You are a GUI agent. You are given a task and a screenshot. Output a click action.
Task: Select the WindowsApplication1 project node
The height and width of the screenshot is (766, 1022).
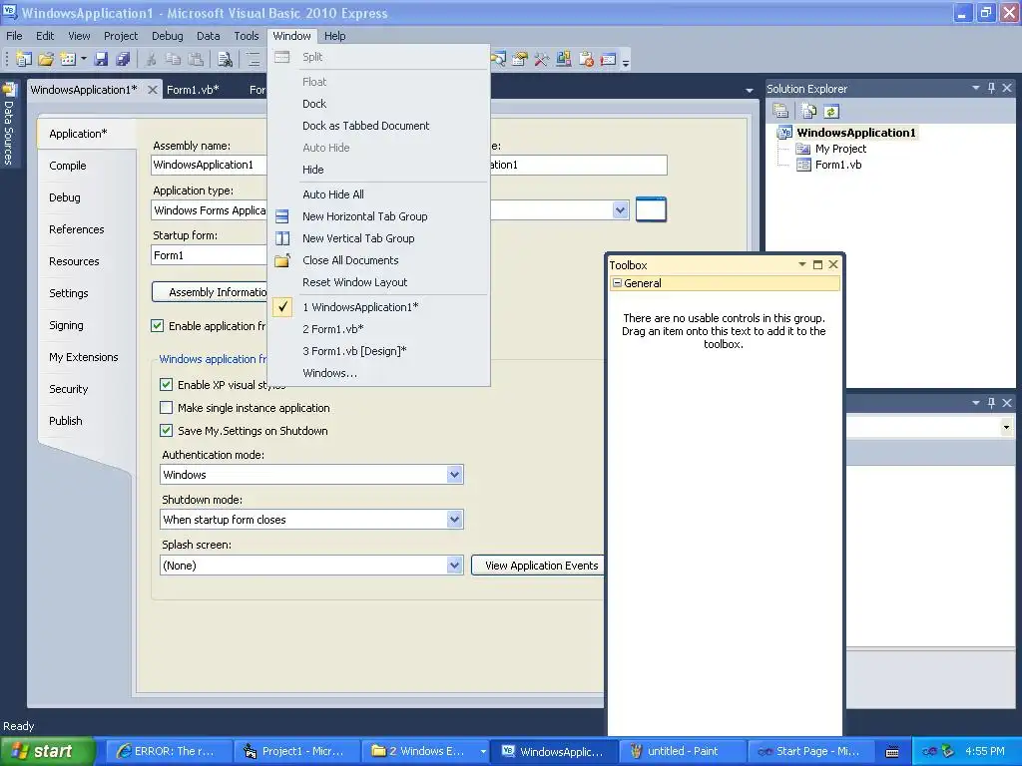point(855,133)
